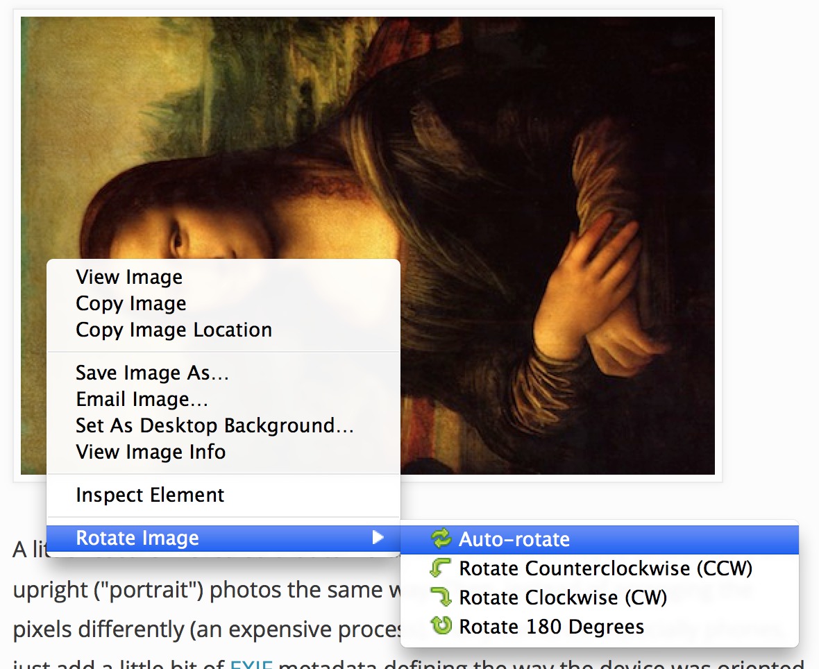This screenshot has width=819, height=669.
Task: Select "Save Image As..."
Action: pos(152,373)
